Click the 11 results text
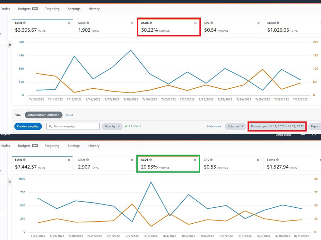The image size is (321, 240). (x=135, y=126)
